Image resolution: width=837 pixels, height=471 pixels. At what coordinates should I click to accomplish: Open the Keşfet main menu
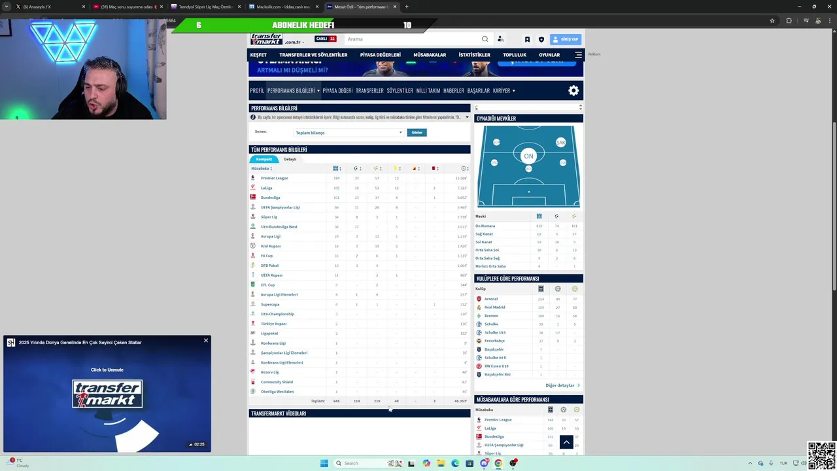[x=258, y=55]
